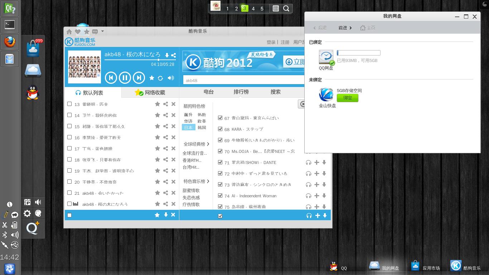Viewport: 489px width, 275px height.
Task: Download the currently playing akb48 song
Action: [167, 55]
